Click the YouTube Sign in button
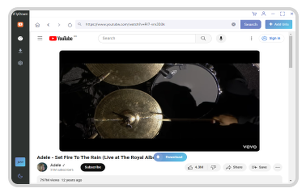Viewport: 306px width, 192px height. pyautogui.click(x=271, y=38)
